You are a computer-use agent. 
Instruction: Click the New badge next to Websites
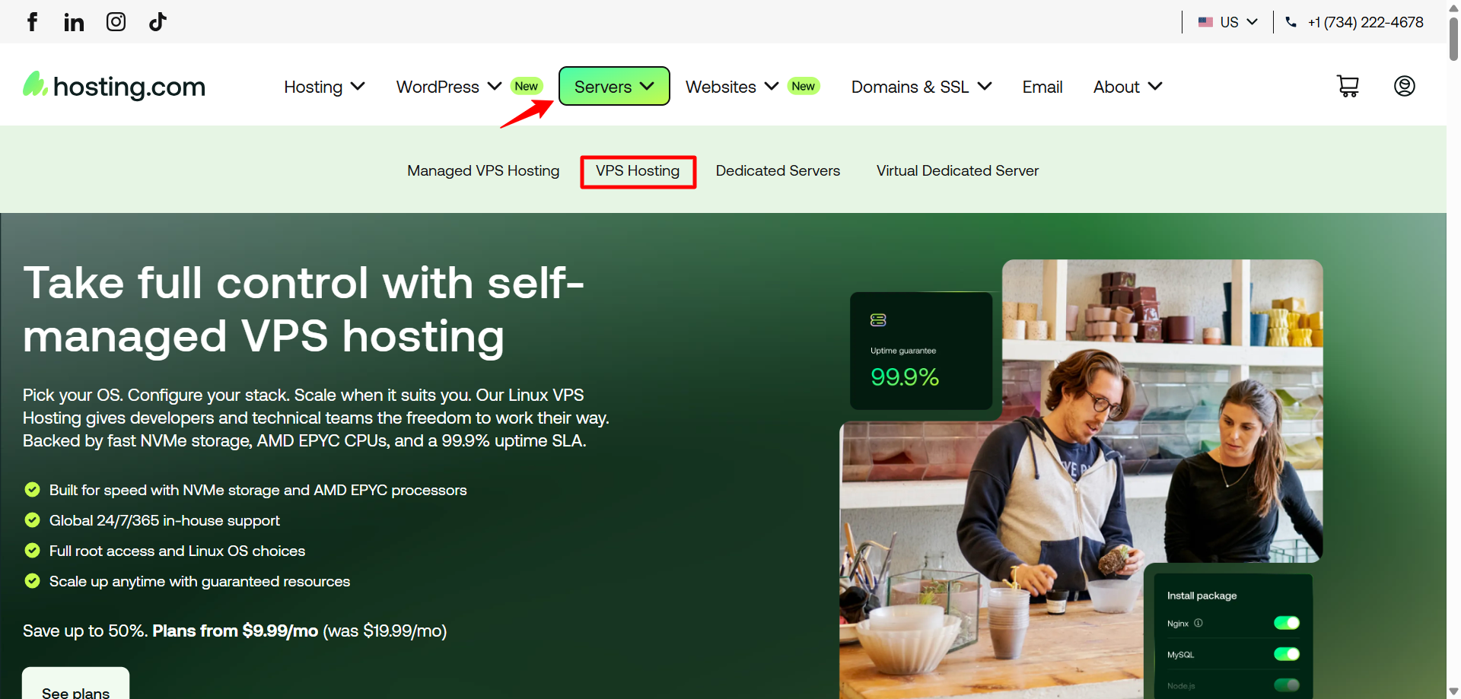coord(804,86)
